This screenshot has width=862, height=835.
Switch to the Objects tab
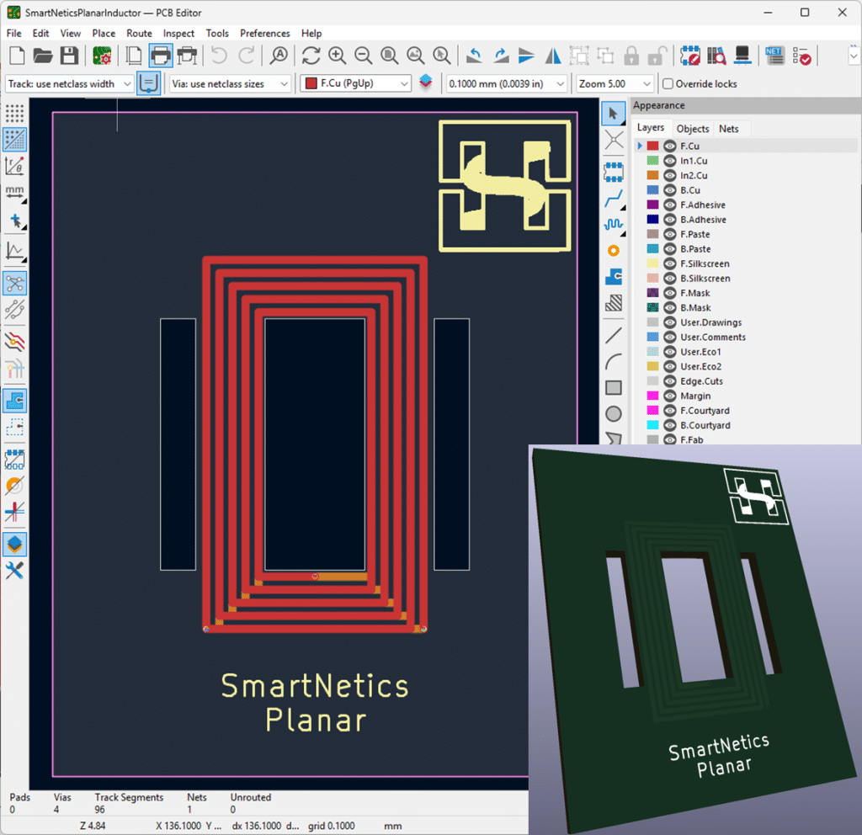point(692,129)
